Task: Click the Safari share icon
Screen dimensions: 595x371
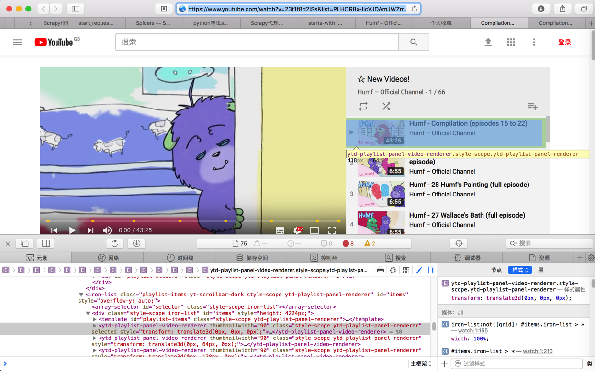Action: pyautogui.click(x=562, y=9)
